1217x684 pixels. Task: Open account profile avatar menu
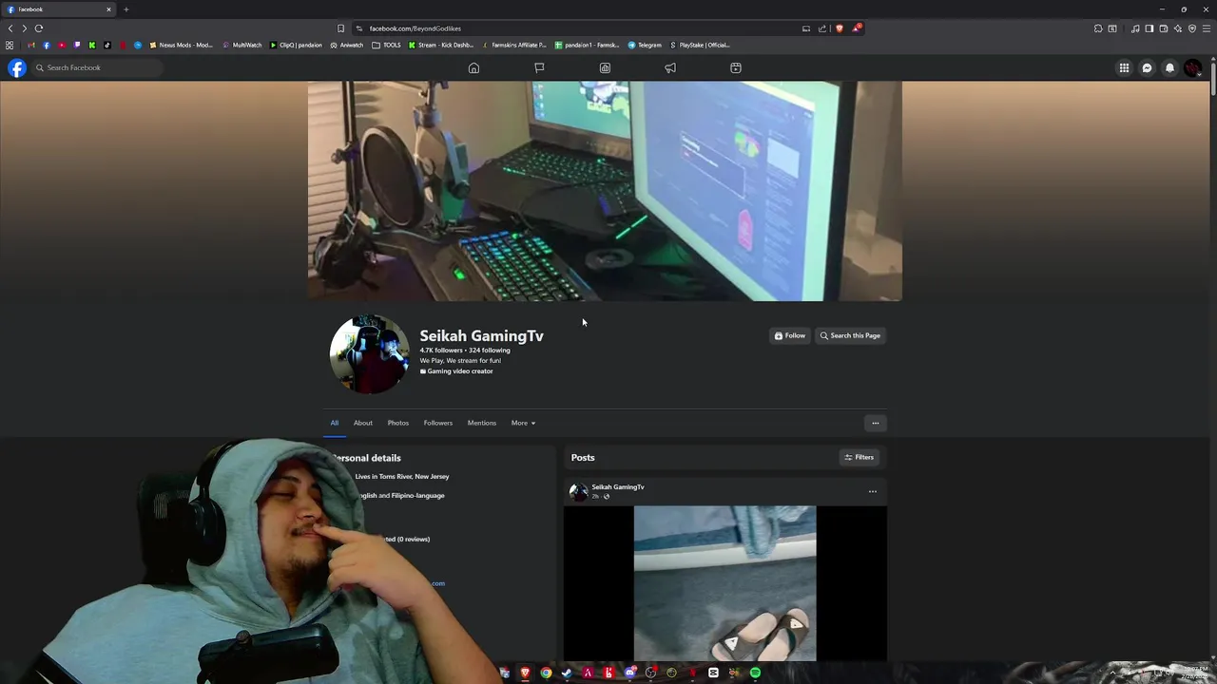click(x=1192, y=67)
